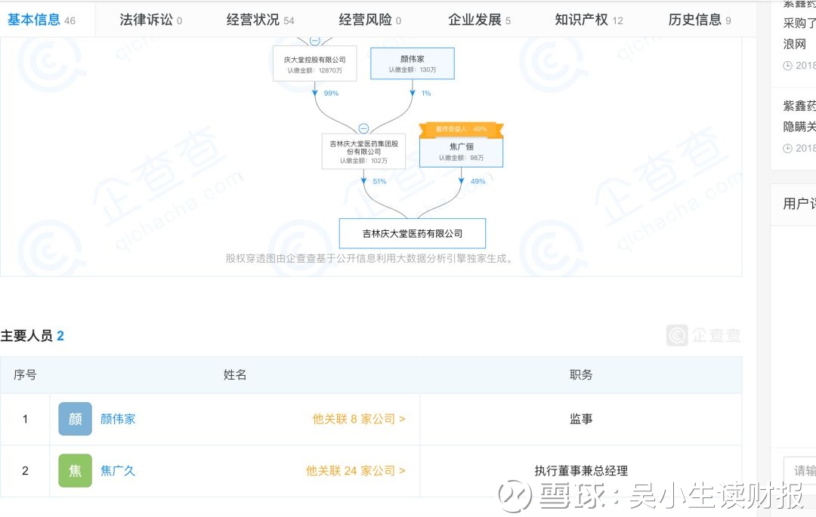This screenshot has height=517, width=816.
Task: Collapse the 庆大堂控股有限公司 node's minus toggle
Action: pyautogui.click(x=314, y=41)
